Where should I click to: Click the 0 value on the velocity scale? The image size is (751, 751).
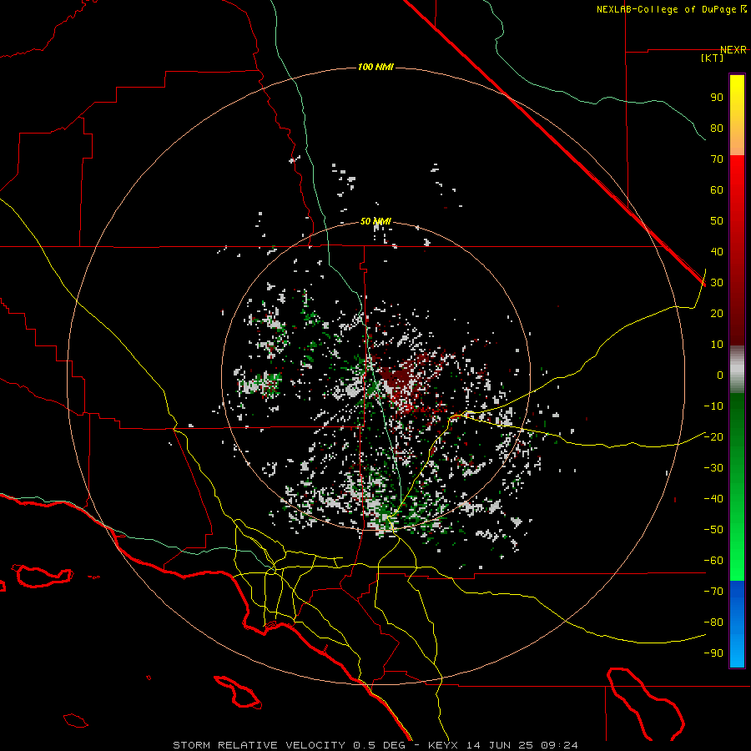coord(720,375)
